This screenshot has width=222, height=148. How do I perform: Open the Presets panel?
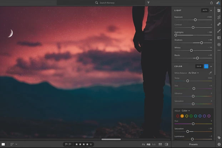(x=193, y=144)
